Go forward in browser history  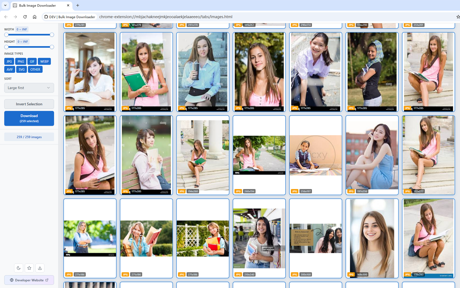15,17
